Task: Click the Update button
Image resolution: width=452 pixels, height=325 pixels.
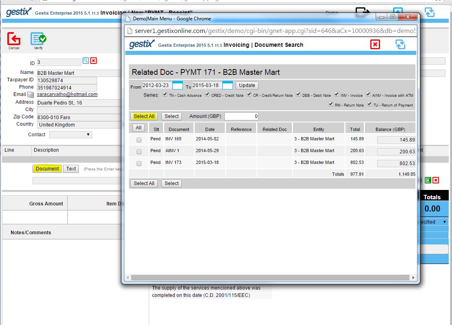Action: 247,85
